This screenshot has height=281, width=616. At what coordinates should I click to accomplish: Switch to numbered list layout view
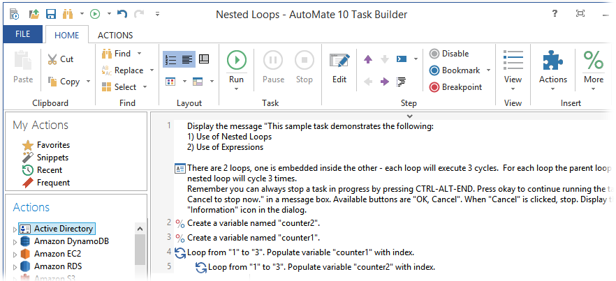(171, 60)
